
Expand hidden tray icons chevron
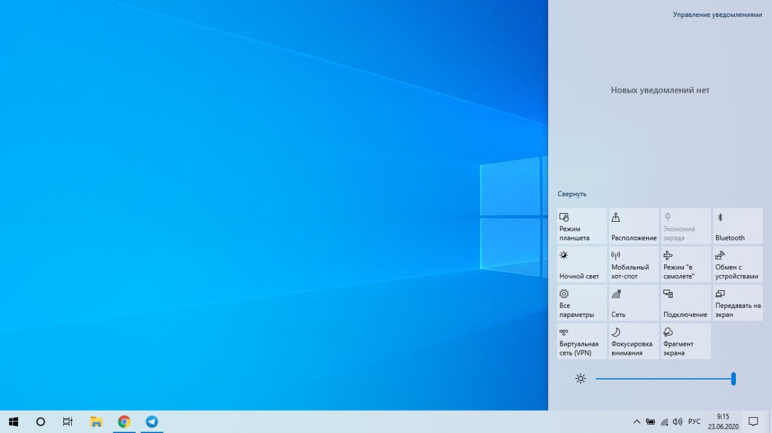click(x=637, y=422)
